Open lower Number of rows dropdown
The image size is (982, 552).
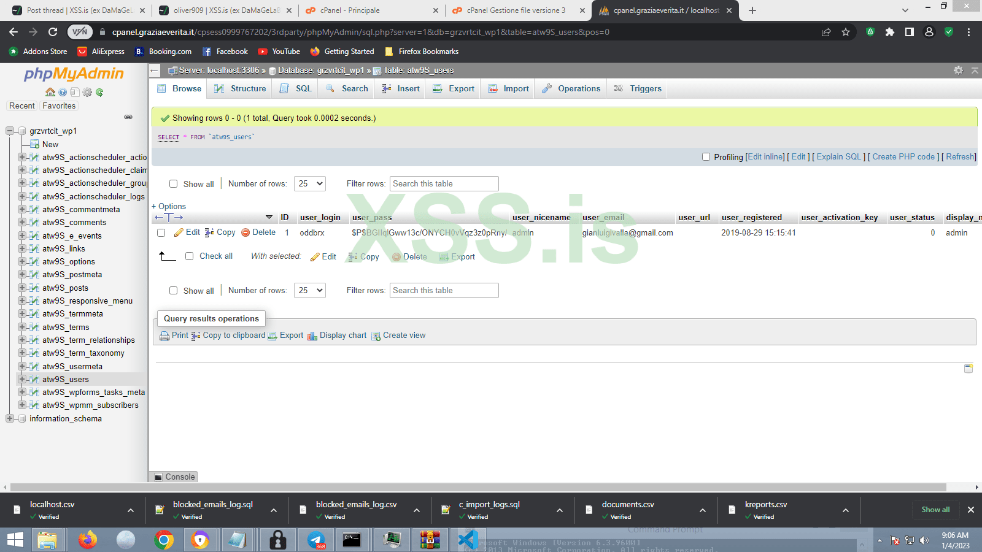[x=310, y=290]
